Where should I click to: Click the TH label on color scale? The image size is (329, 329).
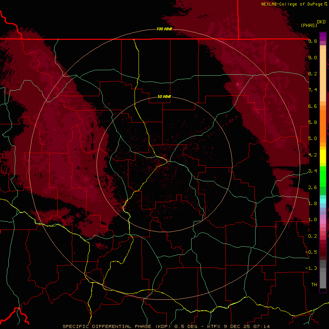coord(314,285)
